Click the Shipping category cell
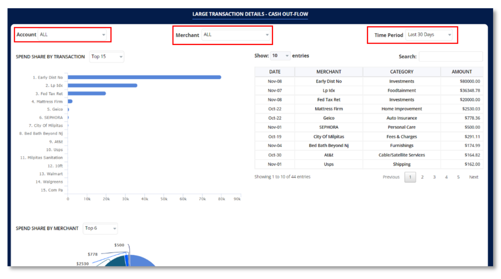Screen dimensions: 501x279 pyautogui.click(x=402, y=164)
